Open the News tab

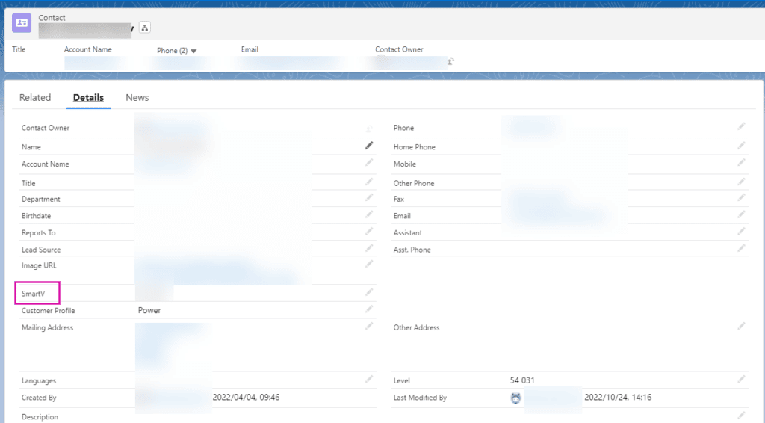(137, 98)
